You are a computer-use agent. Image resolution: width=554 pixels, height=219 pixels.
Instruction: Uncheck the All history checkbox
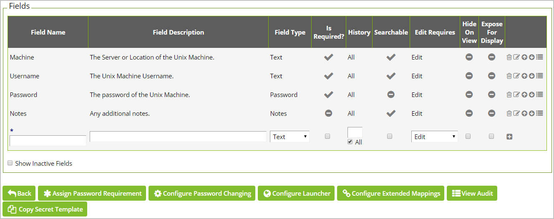[350, 142]
